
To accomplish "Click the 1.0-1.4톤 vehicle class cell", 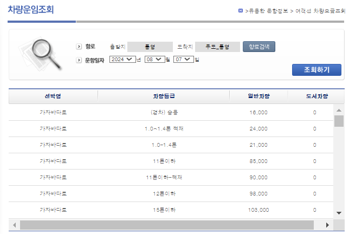I will [x=164, y=145].
